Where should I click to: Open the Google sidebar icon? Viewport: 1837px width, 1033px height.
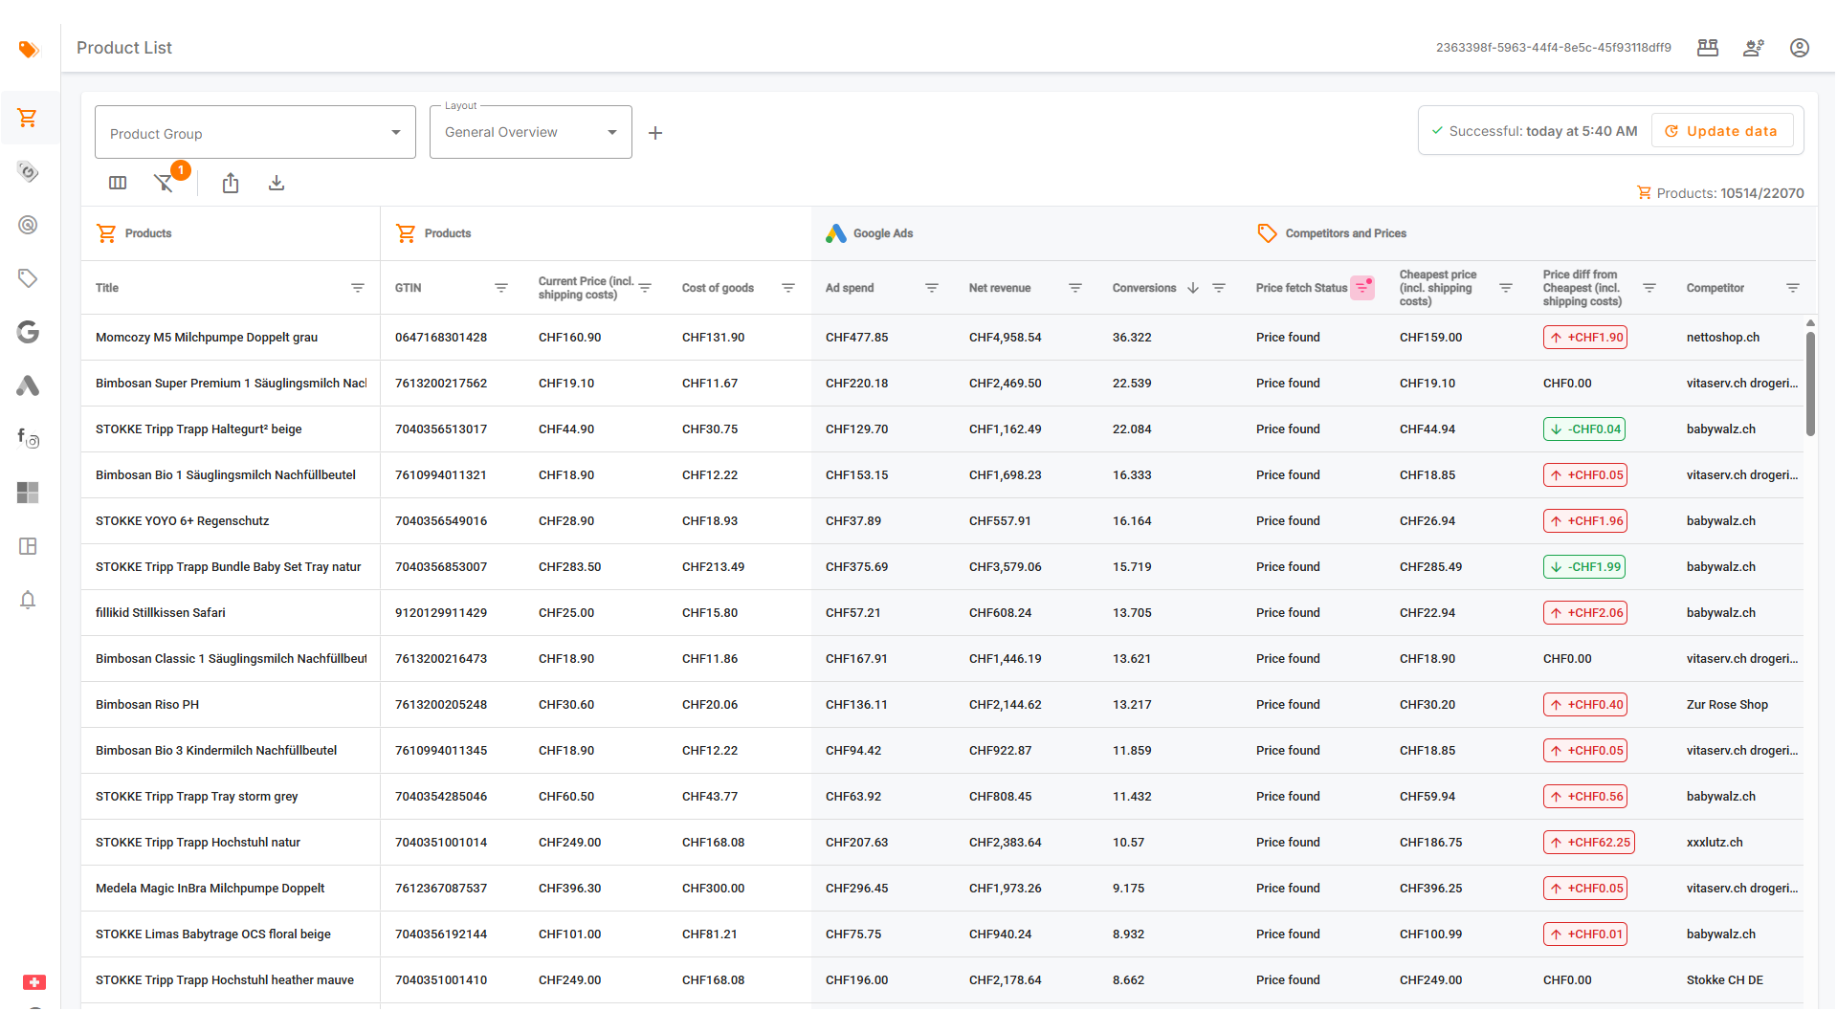(x=28, y=332)
